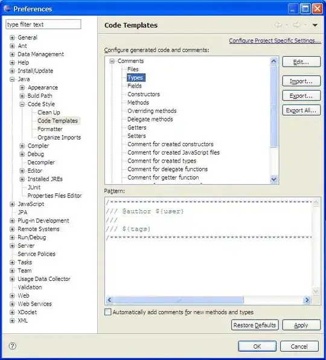Click pattern scroll-right arrow

click(307, 300)
